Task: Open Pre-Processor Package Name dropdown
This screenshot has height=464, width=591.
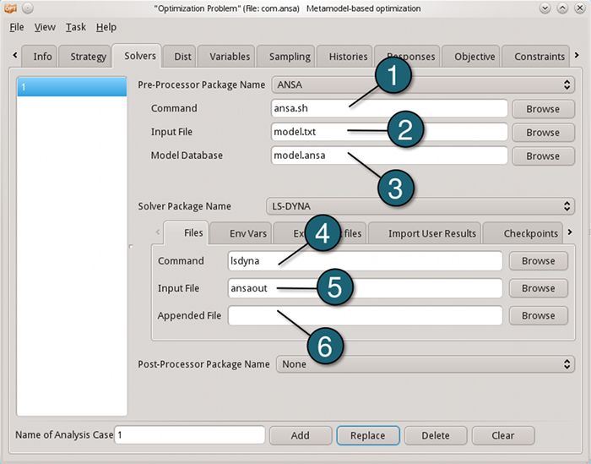Action: (x=423, y=85)
